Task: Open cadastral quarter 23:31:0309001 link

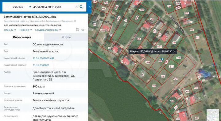Action: coord(41,65)
